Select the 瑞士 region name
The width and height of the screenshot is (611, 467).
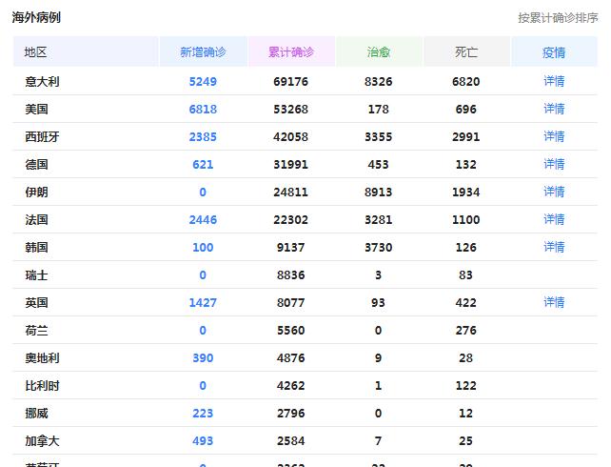36,275
